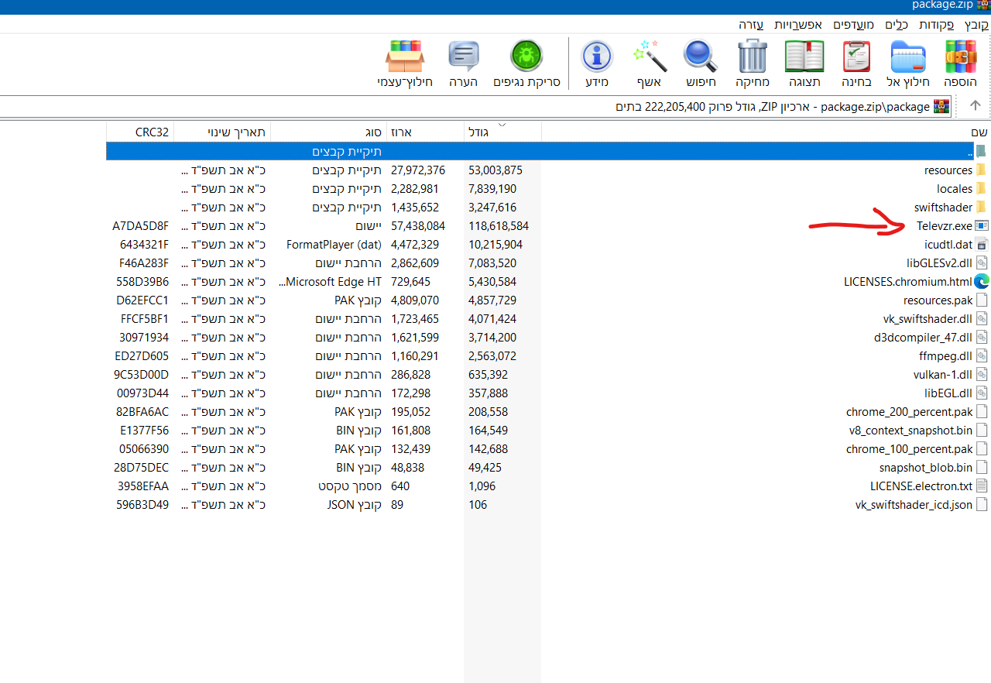Open the עזרה (Help) menu
Screen dimensions: 991x683
(x=751, y=25)
